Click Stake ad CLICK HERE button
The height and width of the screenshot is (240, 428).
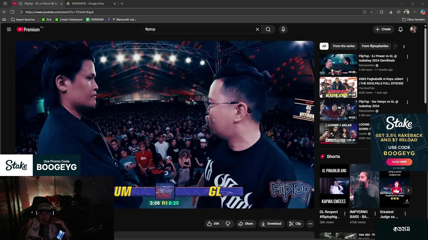click(399, 162)
